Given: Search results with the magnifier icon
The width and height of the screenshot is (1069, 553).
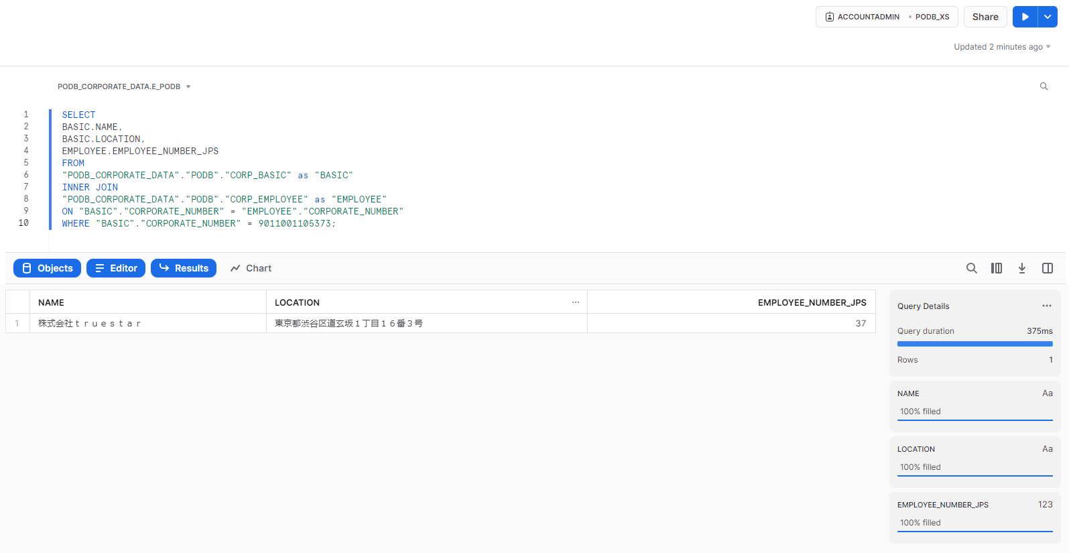Looking at the screenshot, I should [971, 268].
